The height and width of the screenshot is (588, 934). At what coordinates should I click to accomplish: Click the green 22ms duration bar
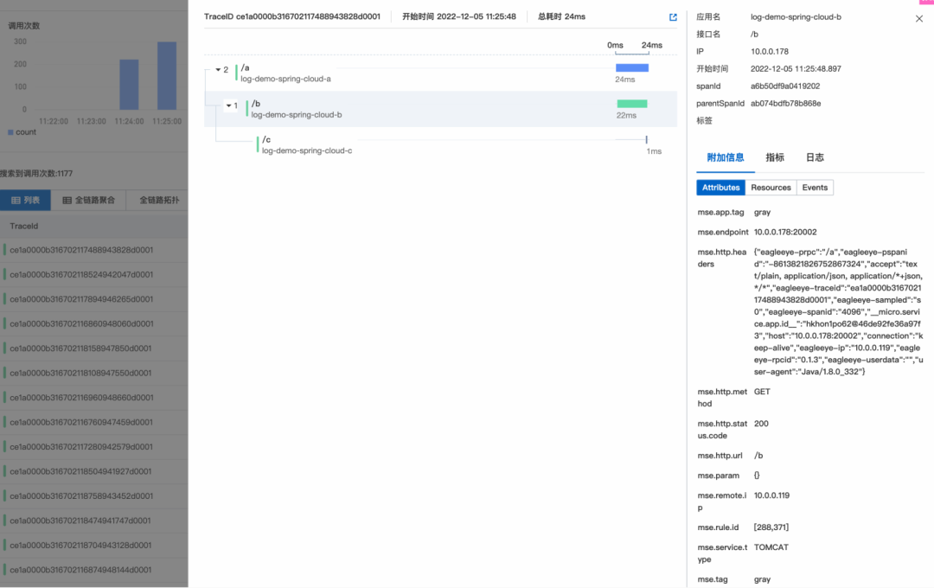(x=632, y=104)
